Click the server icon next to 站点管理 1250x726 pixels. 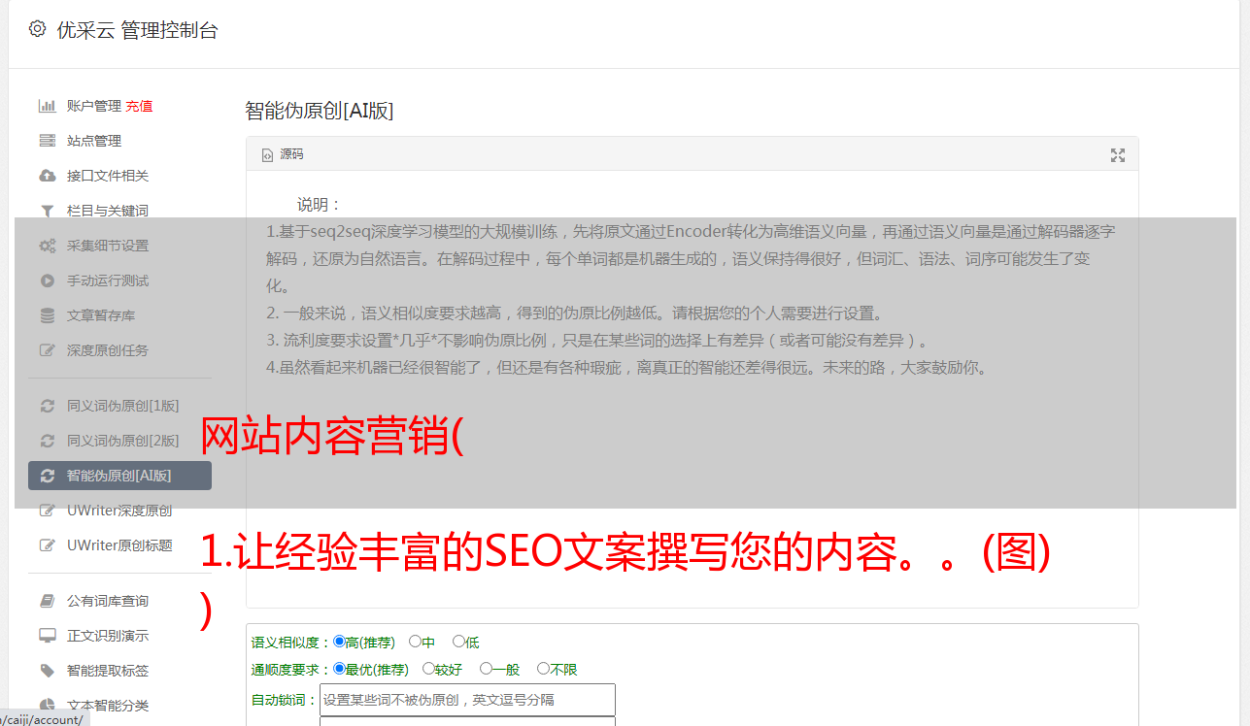47,141
